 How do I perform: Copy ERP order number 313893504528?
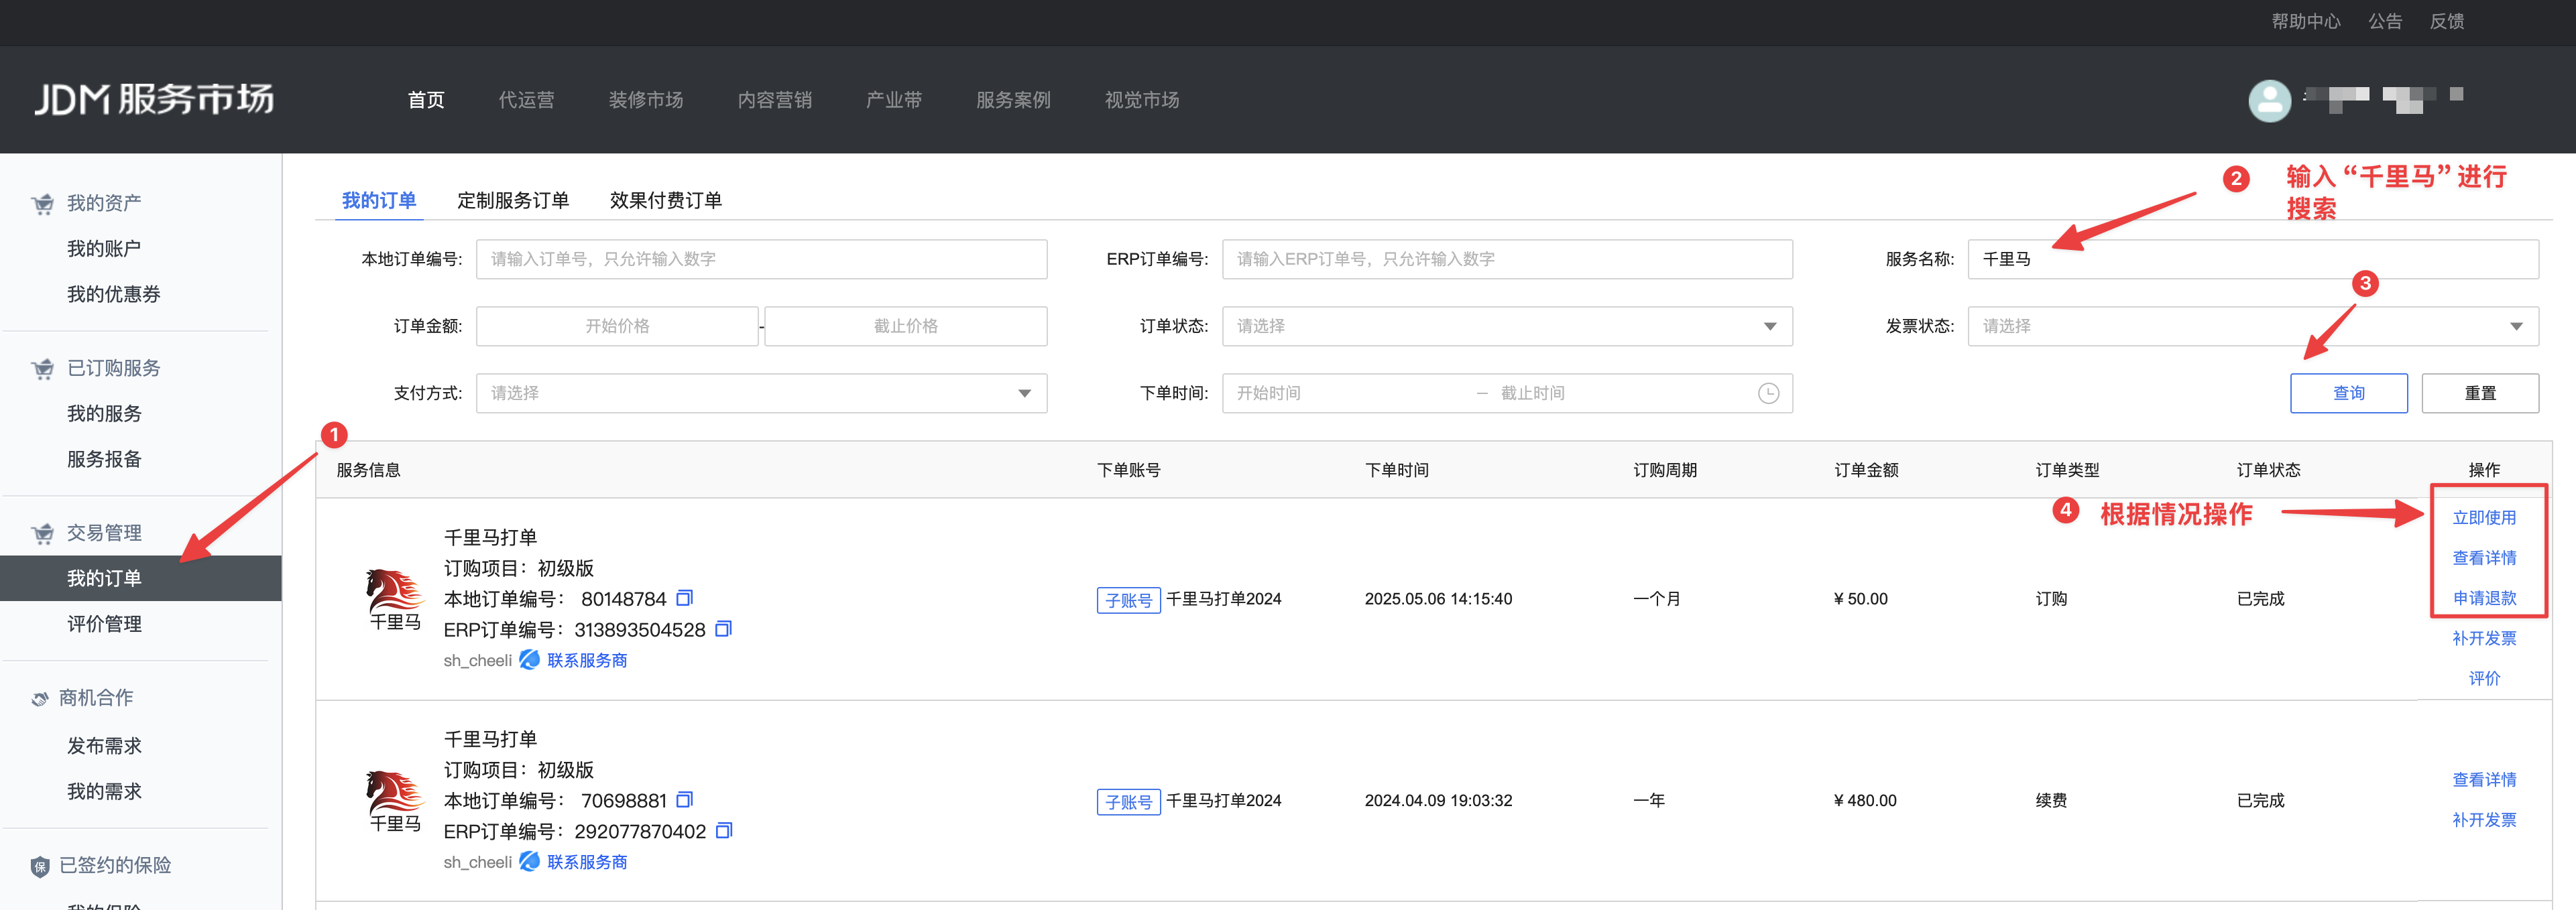(x=724, y=629)
